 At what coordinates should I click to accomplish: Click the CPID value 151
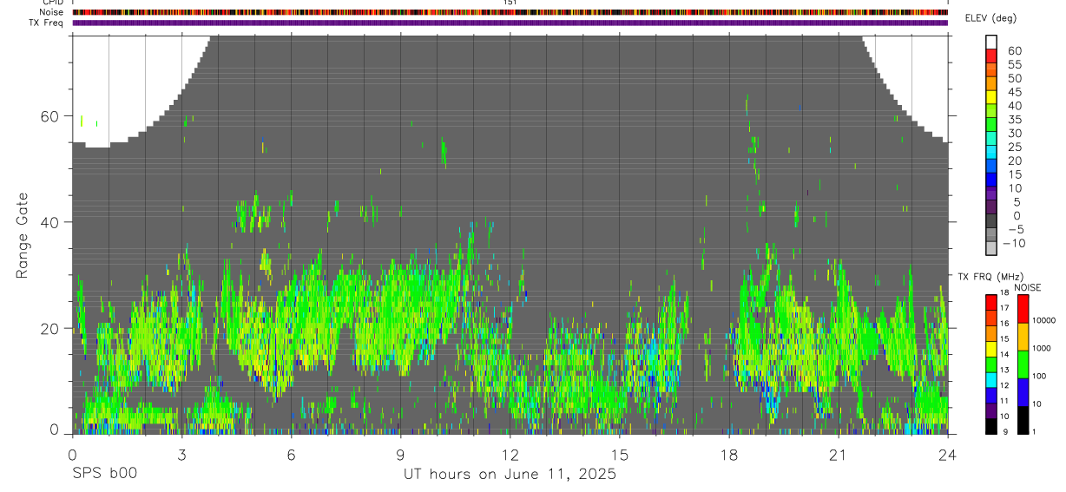click(x=510, y=3)
